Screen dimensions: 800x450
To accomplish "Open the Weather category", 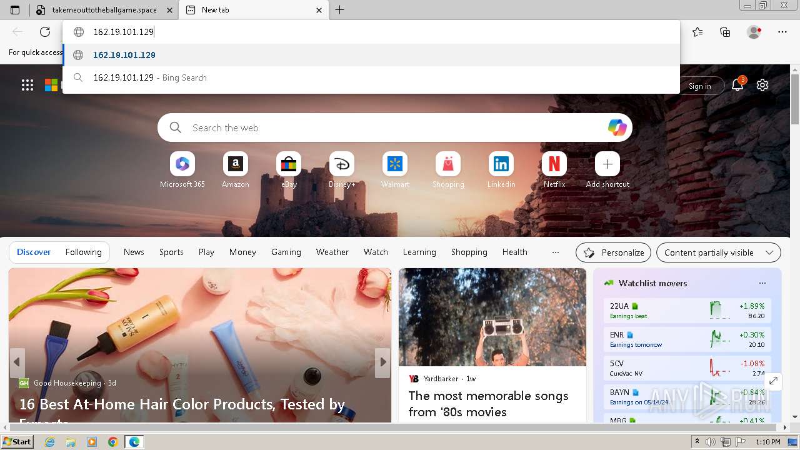I will (x=332, y=252).
